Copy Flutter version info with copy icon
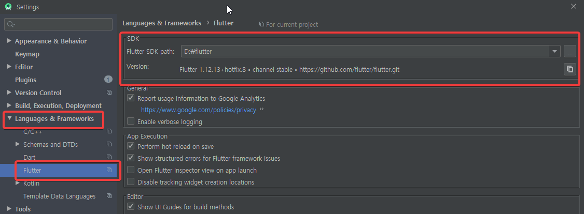This screenshot has width=584, height=214. pyautogui.click(x=570, y=69)
